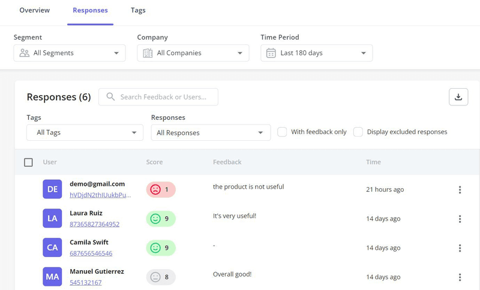Open the three-dot menu for Manuel Gutierrez
Viewport: 480px width, 290px height.
[460, 277]
